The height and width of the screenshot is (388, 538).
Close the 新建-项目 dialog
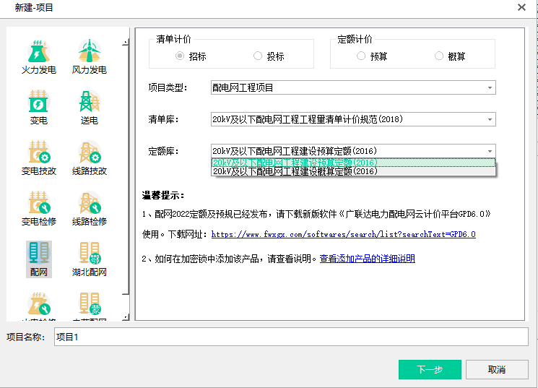click(x=521, y=7)
